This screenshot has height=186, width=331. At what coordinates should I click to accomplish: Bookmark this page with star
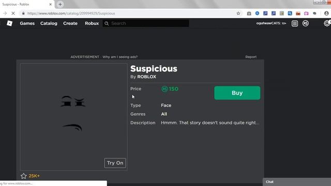point(238,13)
